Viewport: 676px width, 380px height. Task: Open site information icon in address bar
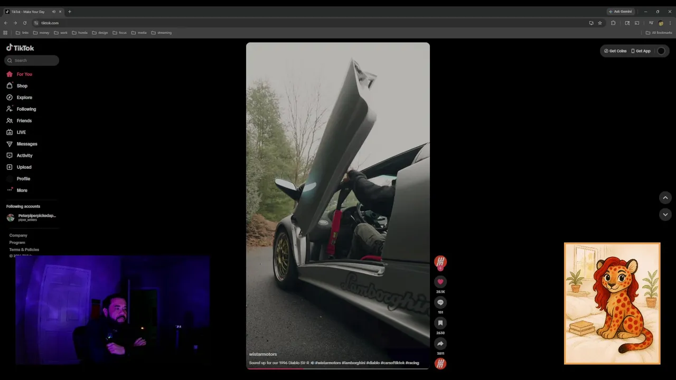[36, 23]
